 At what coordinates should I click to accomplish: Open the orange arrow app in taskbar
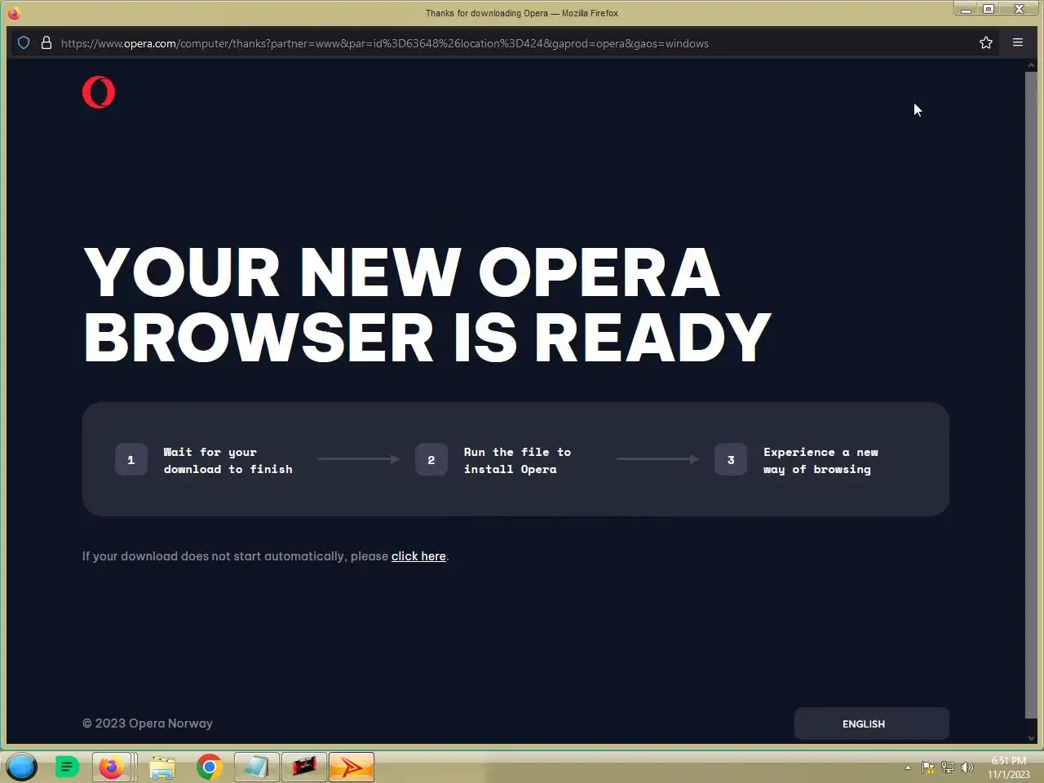[352, 767]
